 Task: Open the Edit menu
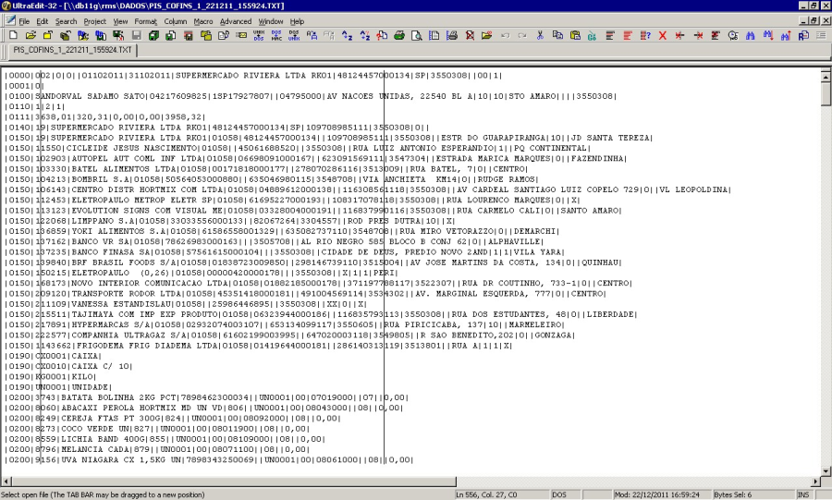coord(42,21)
